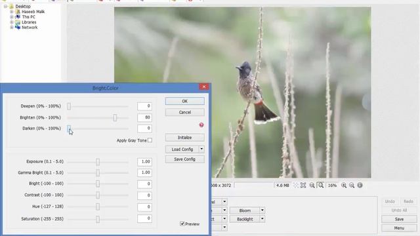Click OK in Bright,Color dialog
This screenshot has width=420, height=236.
pyautogui.click(x=185, y=101)
